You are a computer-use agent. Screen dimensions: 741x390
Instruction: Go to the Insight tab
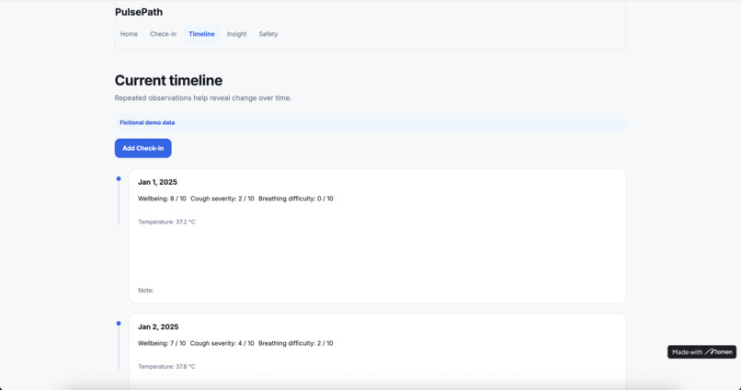[x=237, y=34]
